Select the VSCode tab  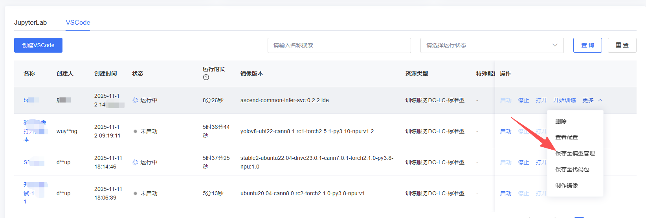click(78, 22)
